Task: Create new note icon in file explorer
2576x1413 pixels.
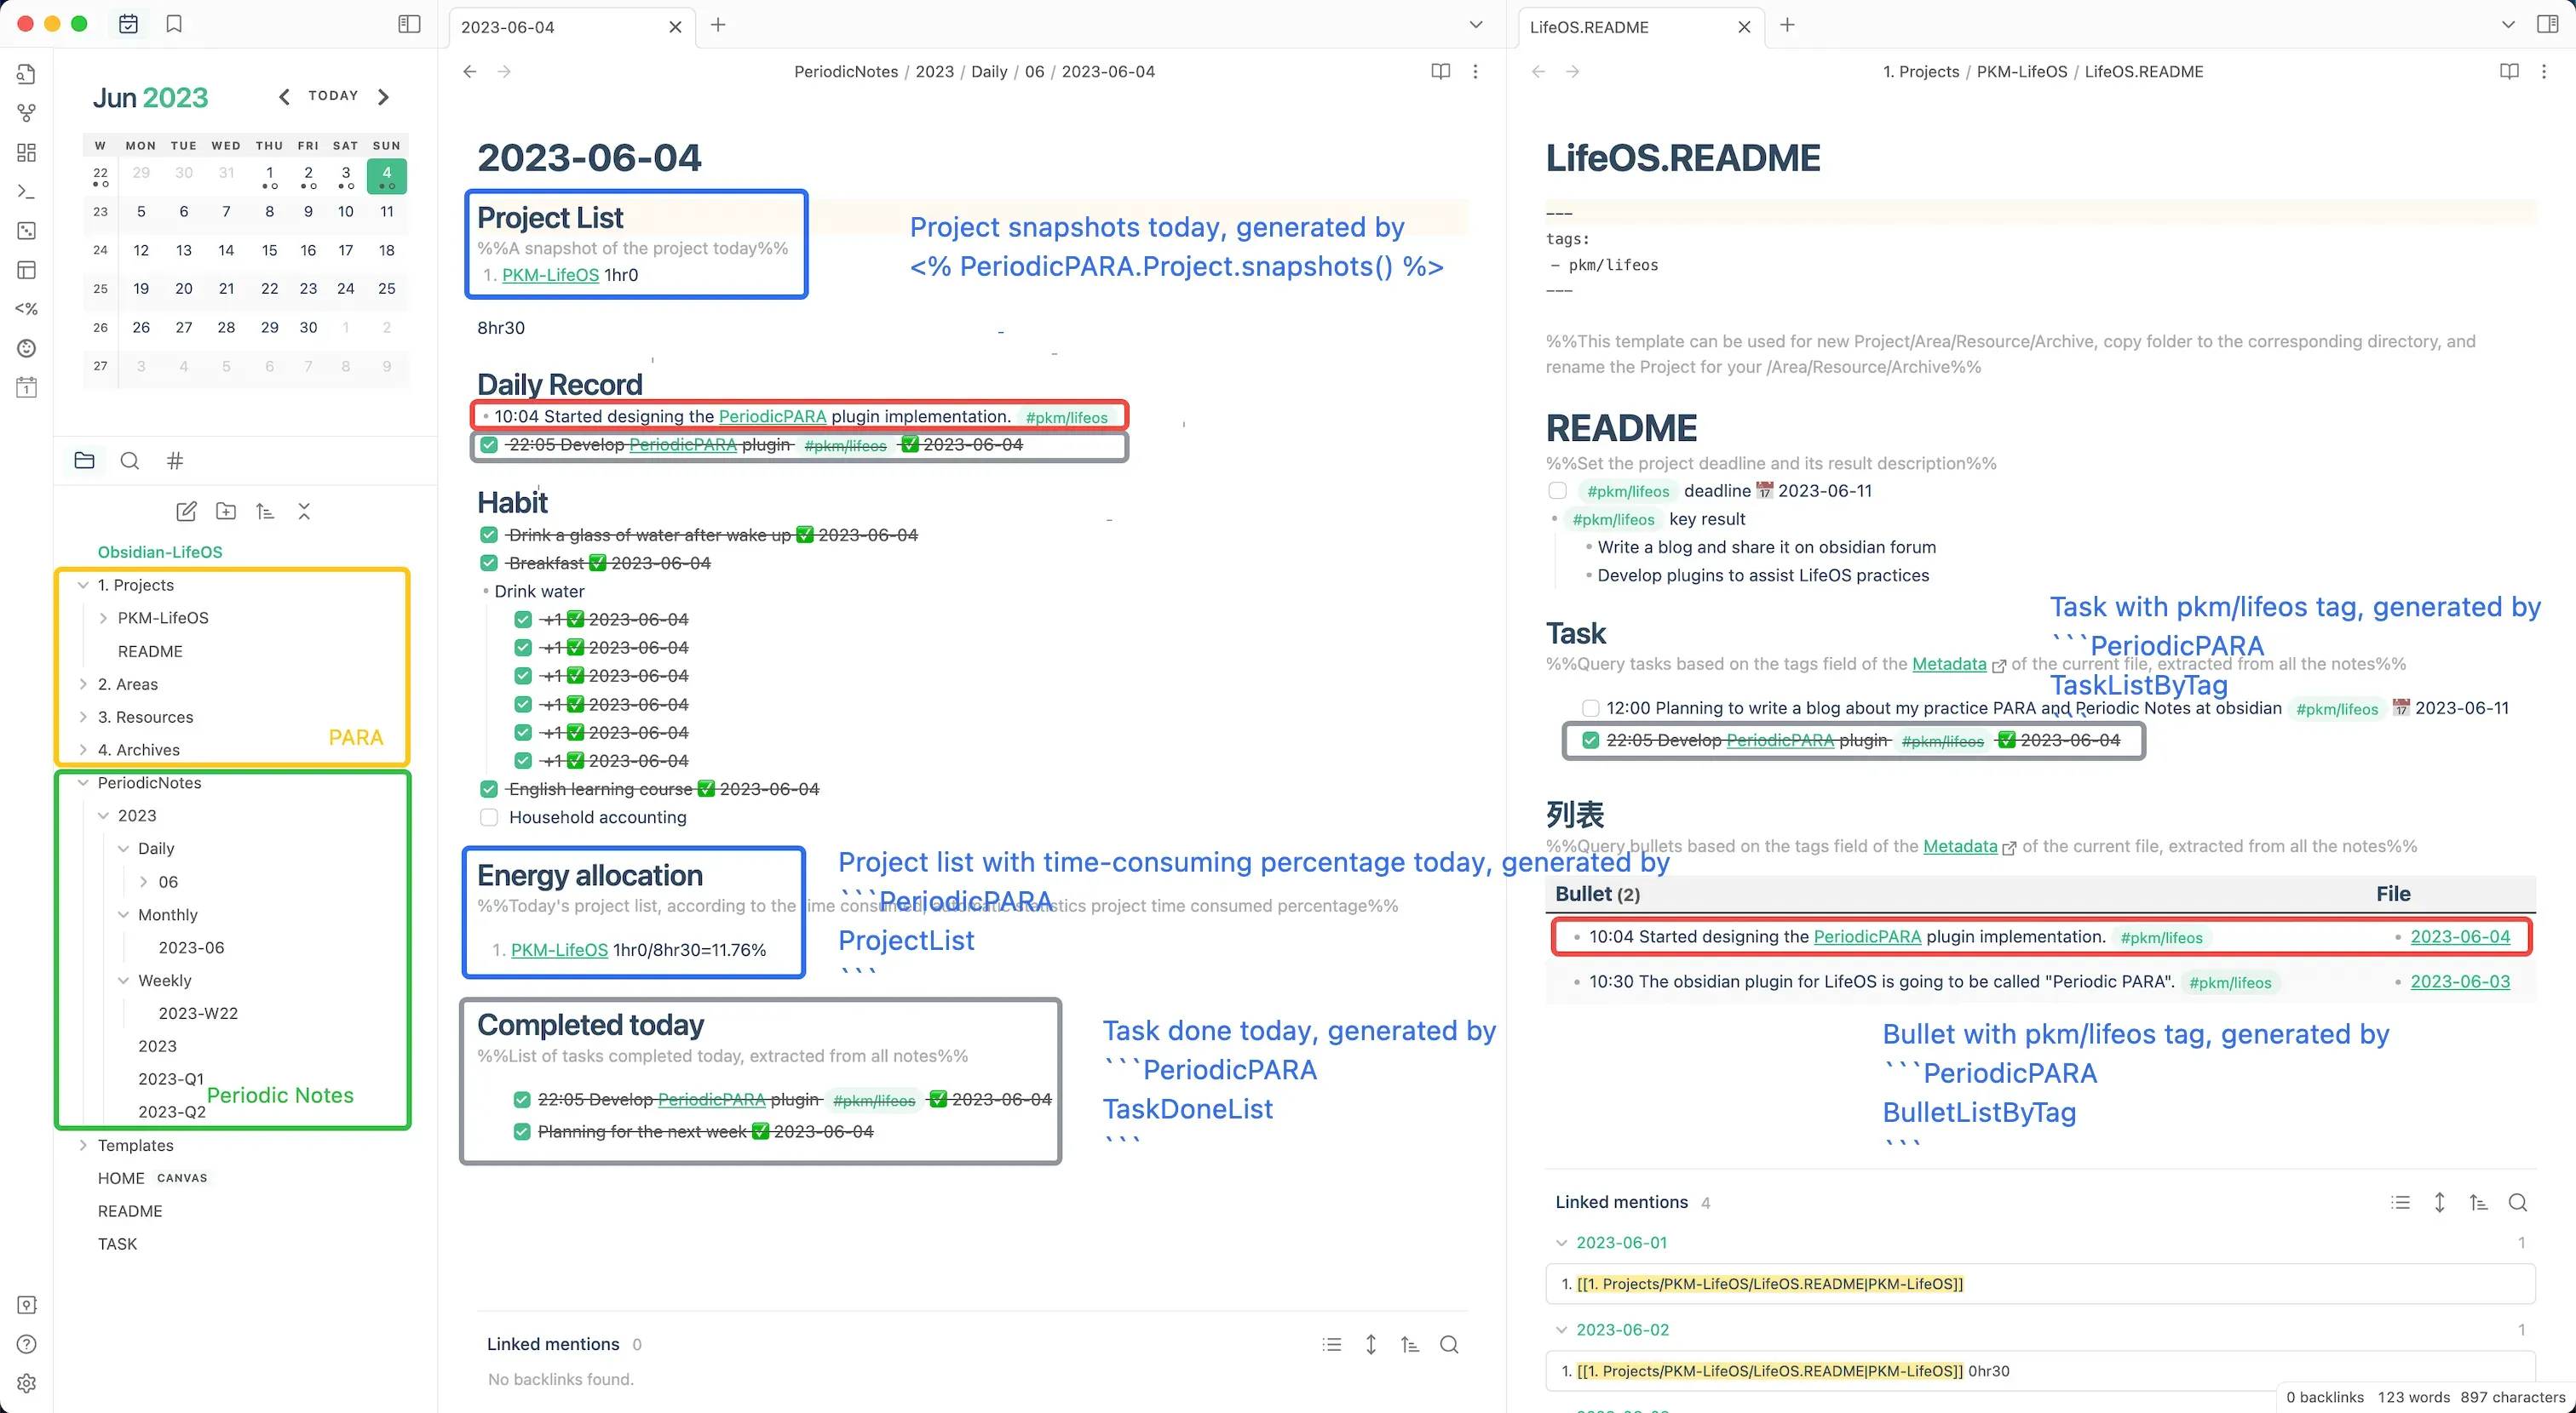Action: [x=186, y=512]
